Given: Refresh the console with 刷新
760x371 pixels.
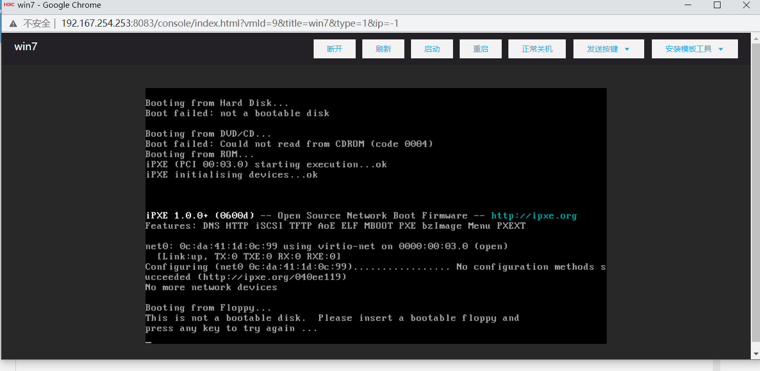Looking at the screenshot, I should 383,49.
